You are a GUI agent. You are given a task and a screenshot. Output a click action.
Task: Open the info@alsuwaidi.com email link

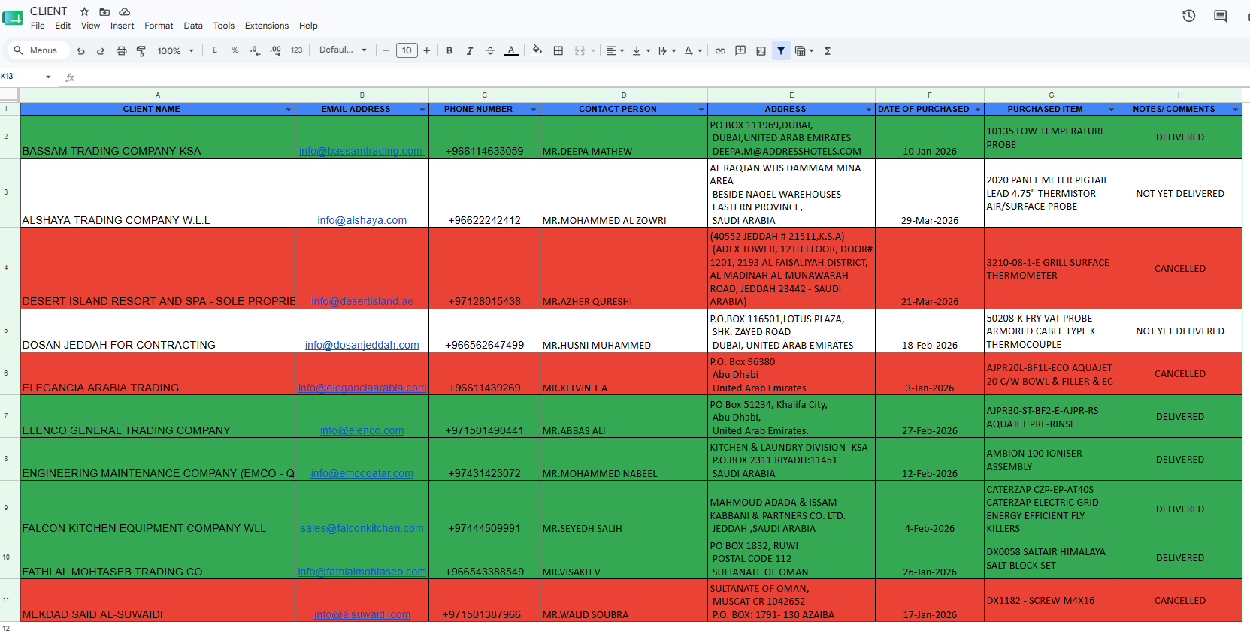[362, 614]
